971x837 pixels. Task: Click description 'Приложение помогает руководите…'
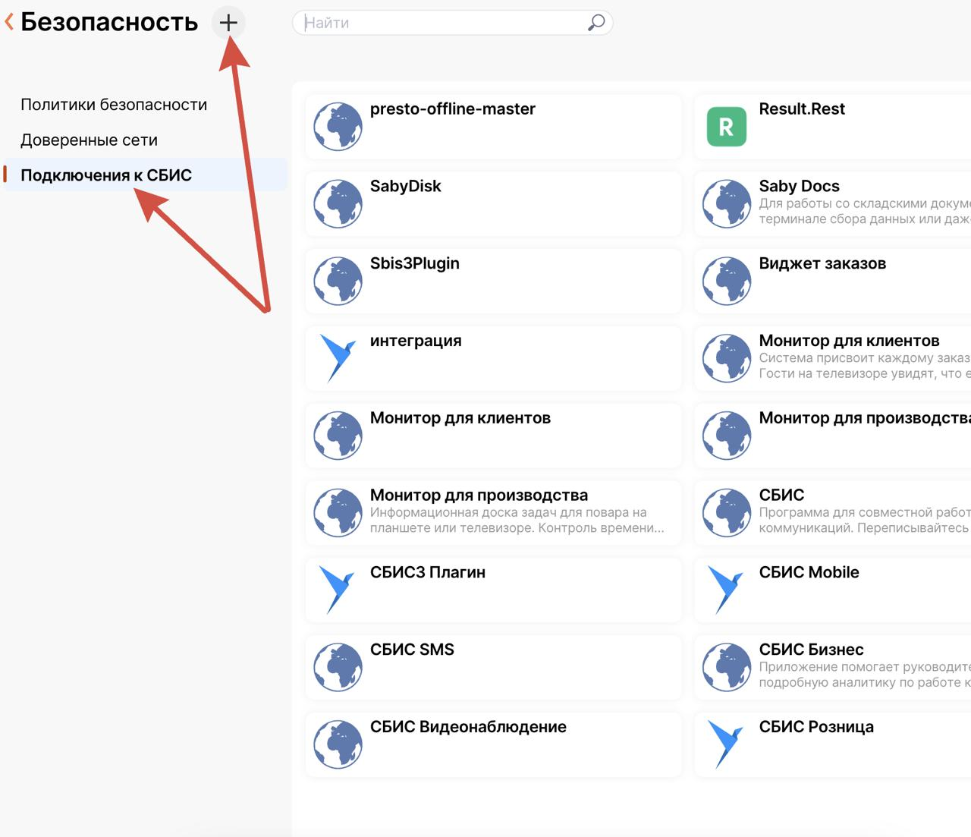(x=865, y=675)
